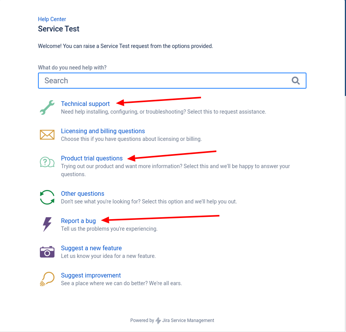346x332 pixels.
Task: Click the circular arrows Other questions icon
Action: click(47, 197)
